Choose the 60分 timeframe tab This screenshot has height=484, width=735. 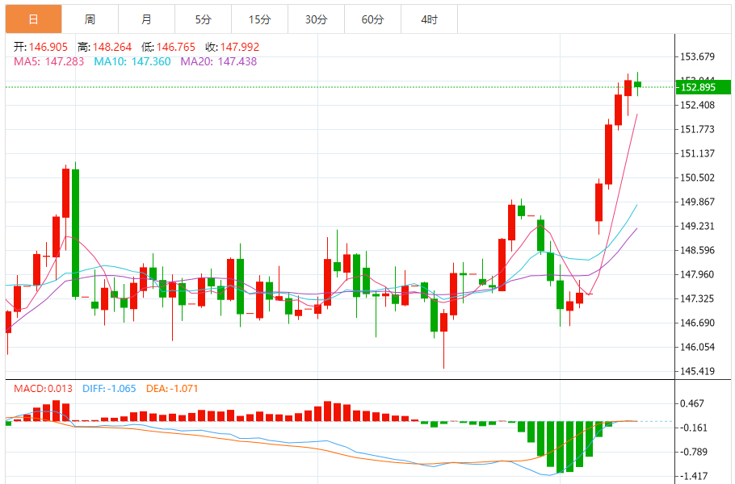click(x=372, y=19)
